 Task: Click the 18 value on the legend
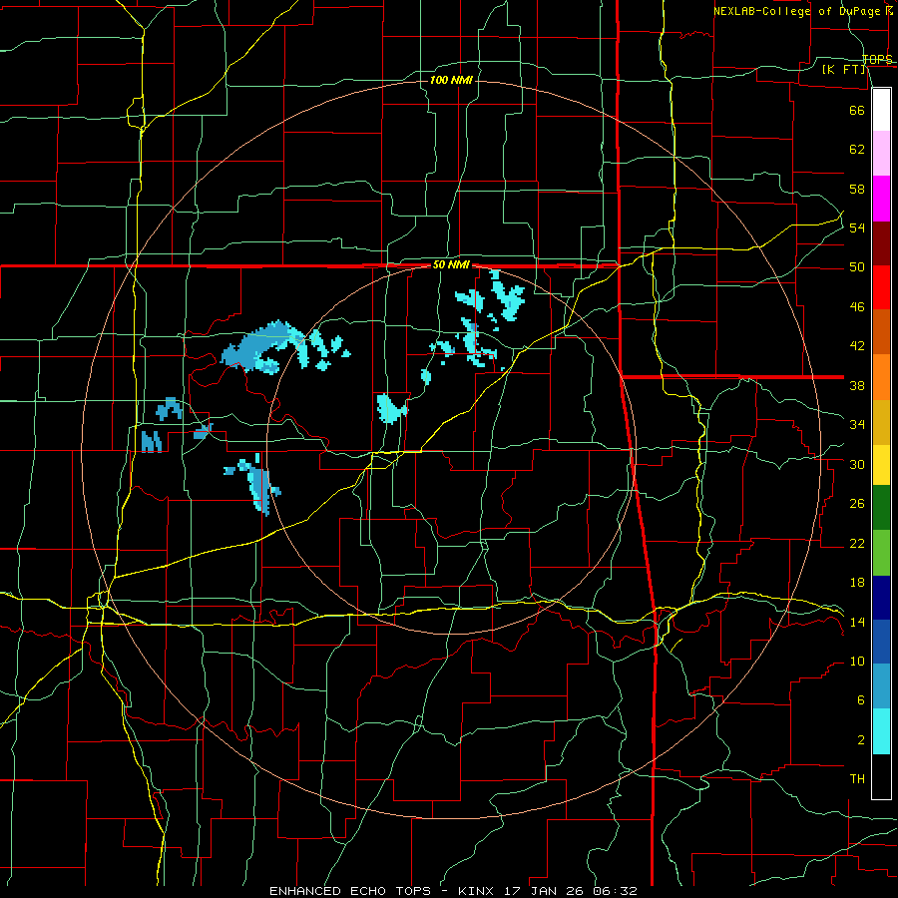(857, 583)
